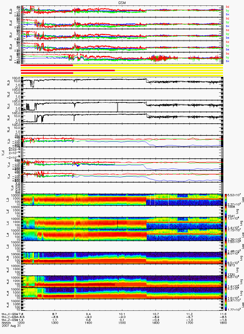
Task: Click the red bz legend beside B_b panel
Action: coord(228,7)
